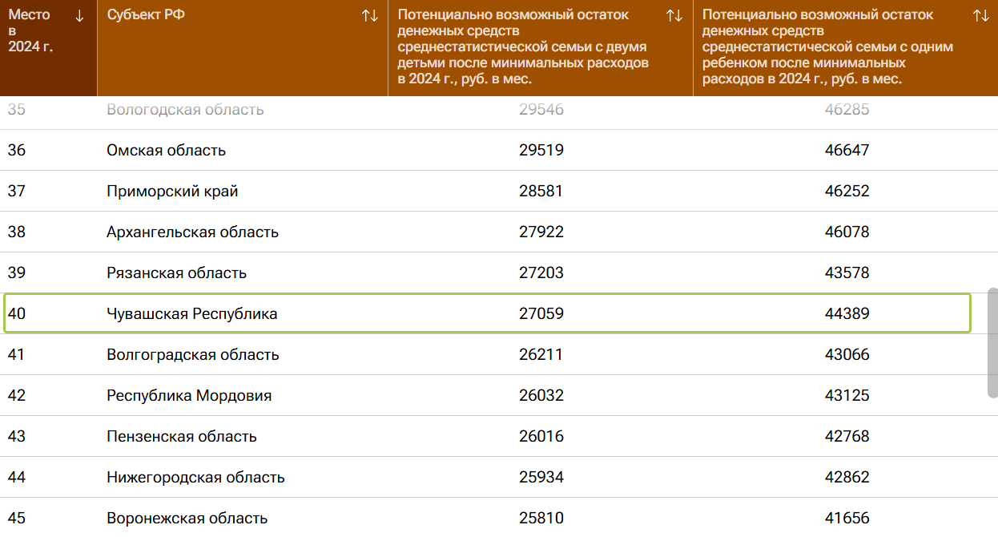Image resolution: width=998 pixels, height=537 pixels.
Task: Click the value 27059 in Чувашская Республика row
Action: (541, 314)
